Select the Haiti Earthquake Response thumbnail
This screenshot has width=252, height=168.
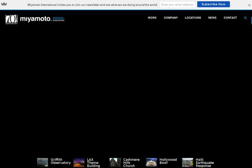point(188,163)
